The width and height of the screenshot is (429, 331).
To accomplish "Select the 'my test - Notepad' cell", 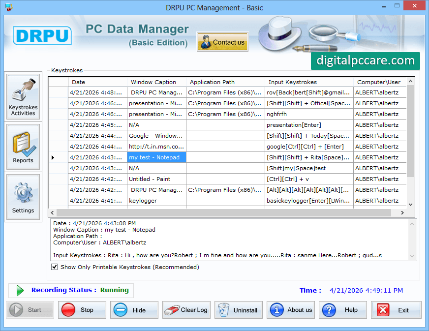I will 156,157.
